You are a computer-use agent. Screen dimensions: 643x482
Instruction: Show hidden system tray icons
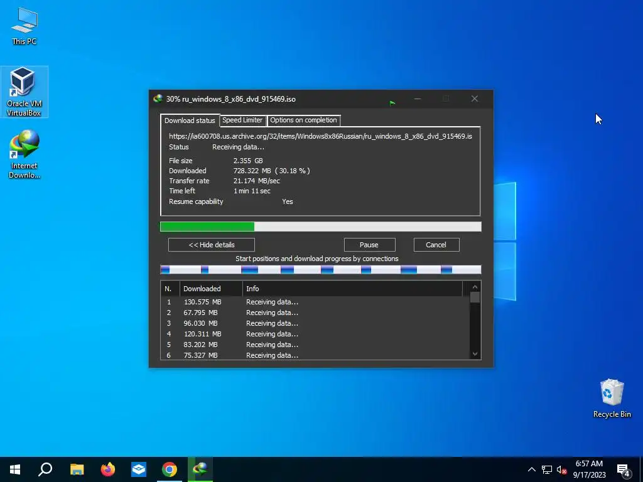531,469
